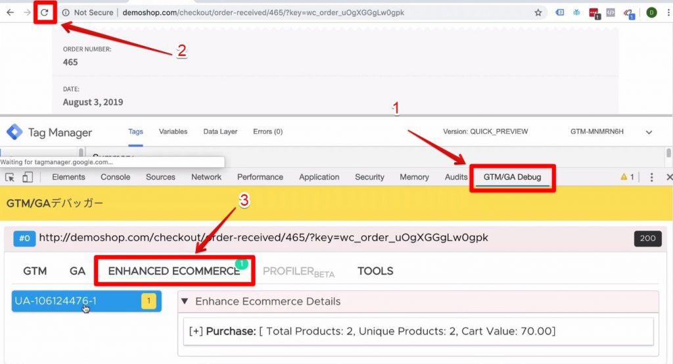Viewport: 673px width, 364px height.
Task: Expand the GTM container chevron dropdown
Action: pos(649,132)
